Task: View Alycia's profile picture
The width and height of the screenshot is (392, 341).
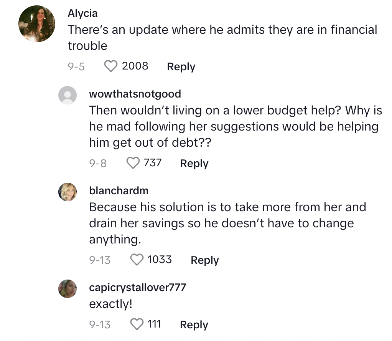Action: [37, 24]
